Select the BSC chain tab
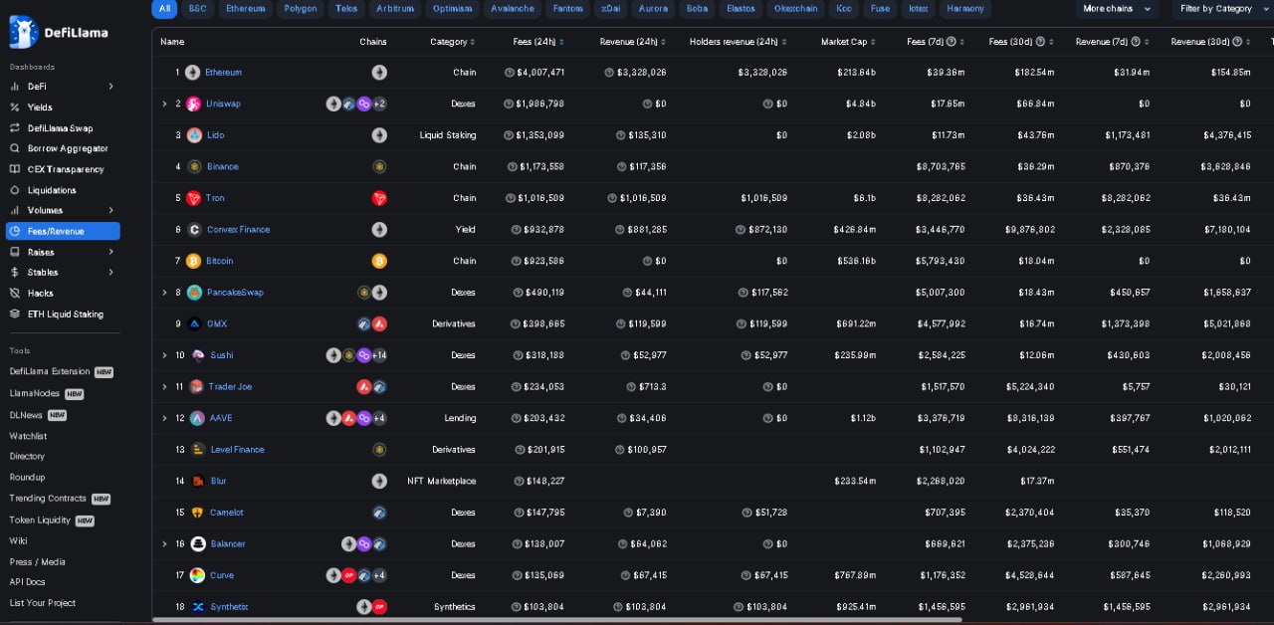 (x=198, y=9)
